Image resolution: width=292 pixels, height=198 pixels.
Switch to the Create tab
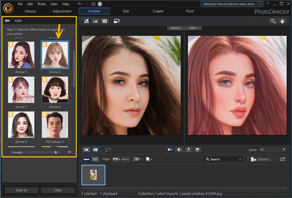point(158,11)
